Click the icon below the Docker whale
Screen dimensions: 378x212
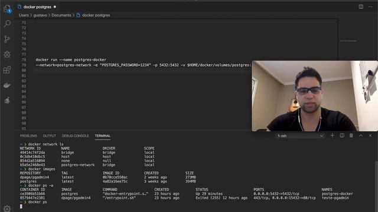7,100
